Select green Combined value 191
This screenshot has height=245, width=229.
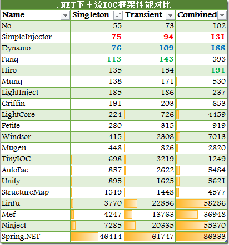[218, 70]
